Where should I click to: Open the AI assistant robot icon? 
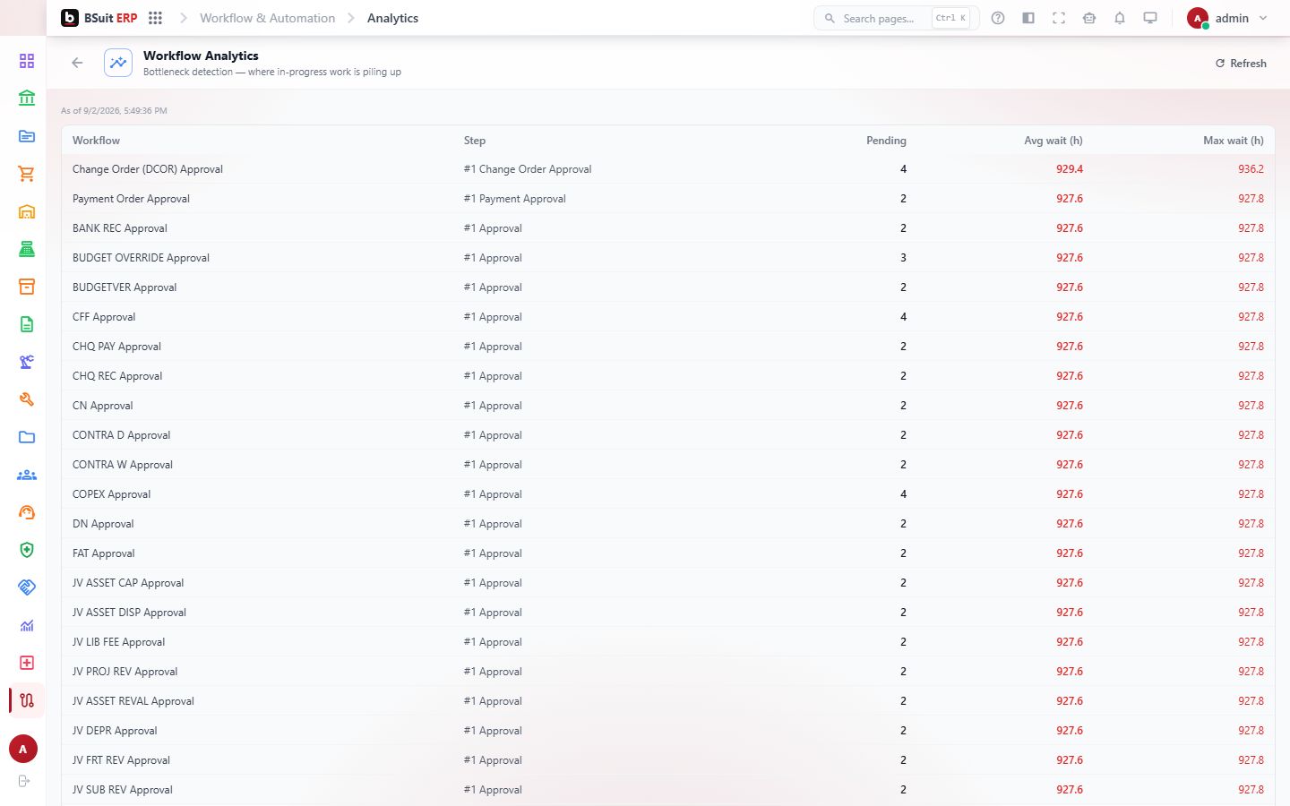pyautogui.click(x=1089, y=18)
